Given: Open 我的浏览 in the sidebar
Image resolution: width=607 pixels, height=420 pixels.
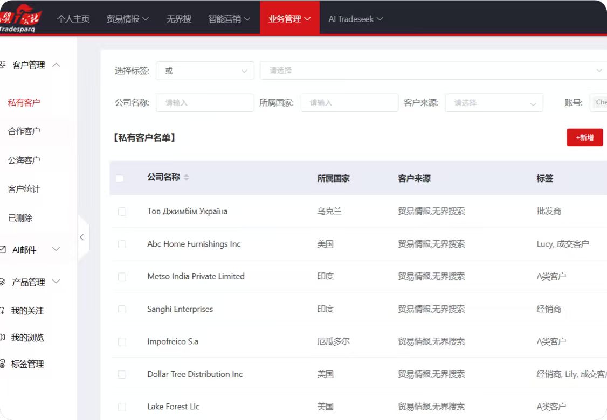Looking at the screenshot, I should coord(27,338).
